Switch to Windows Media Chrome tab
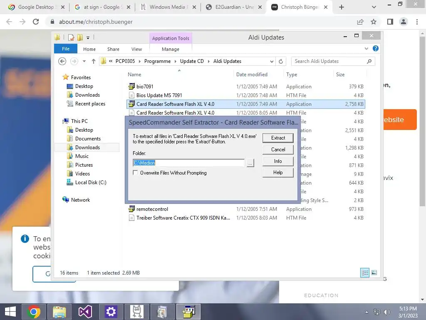 (167, 7)
